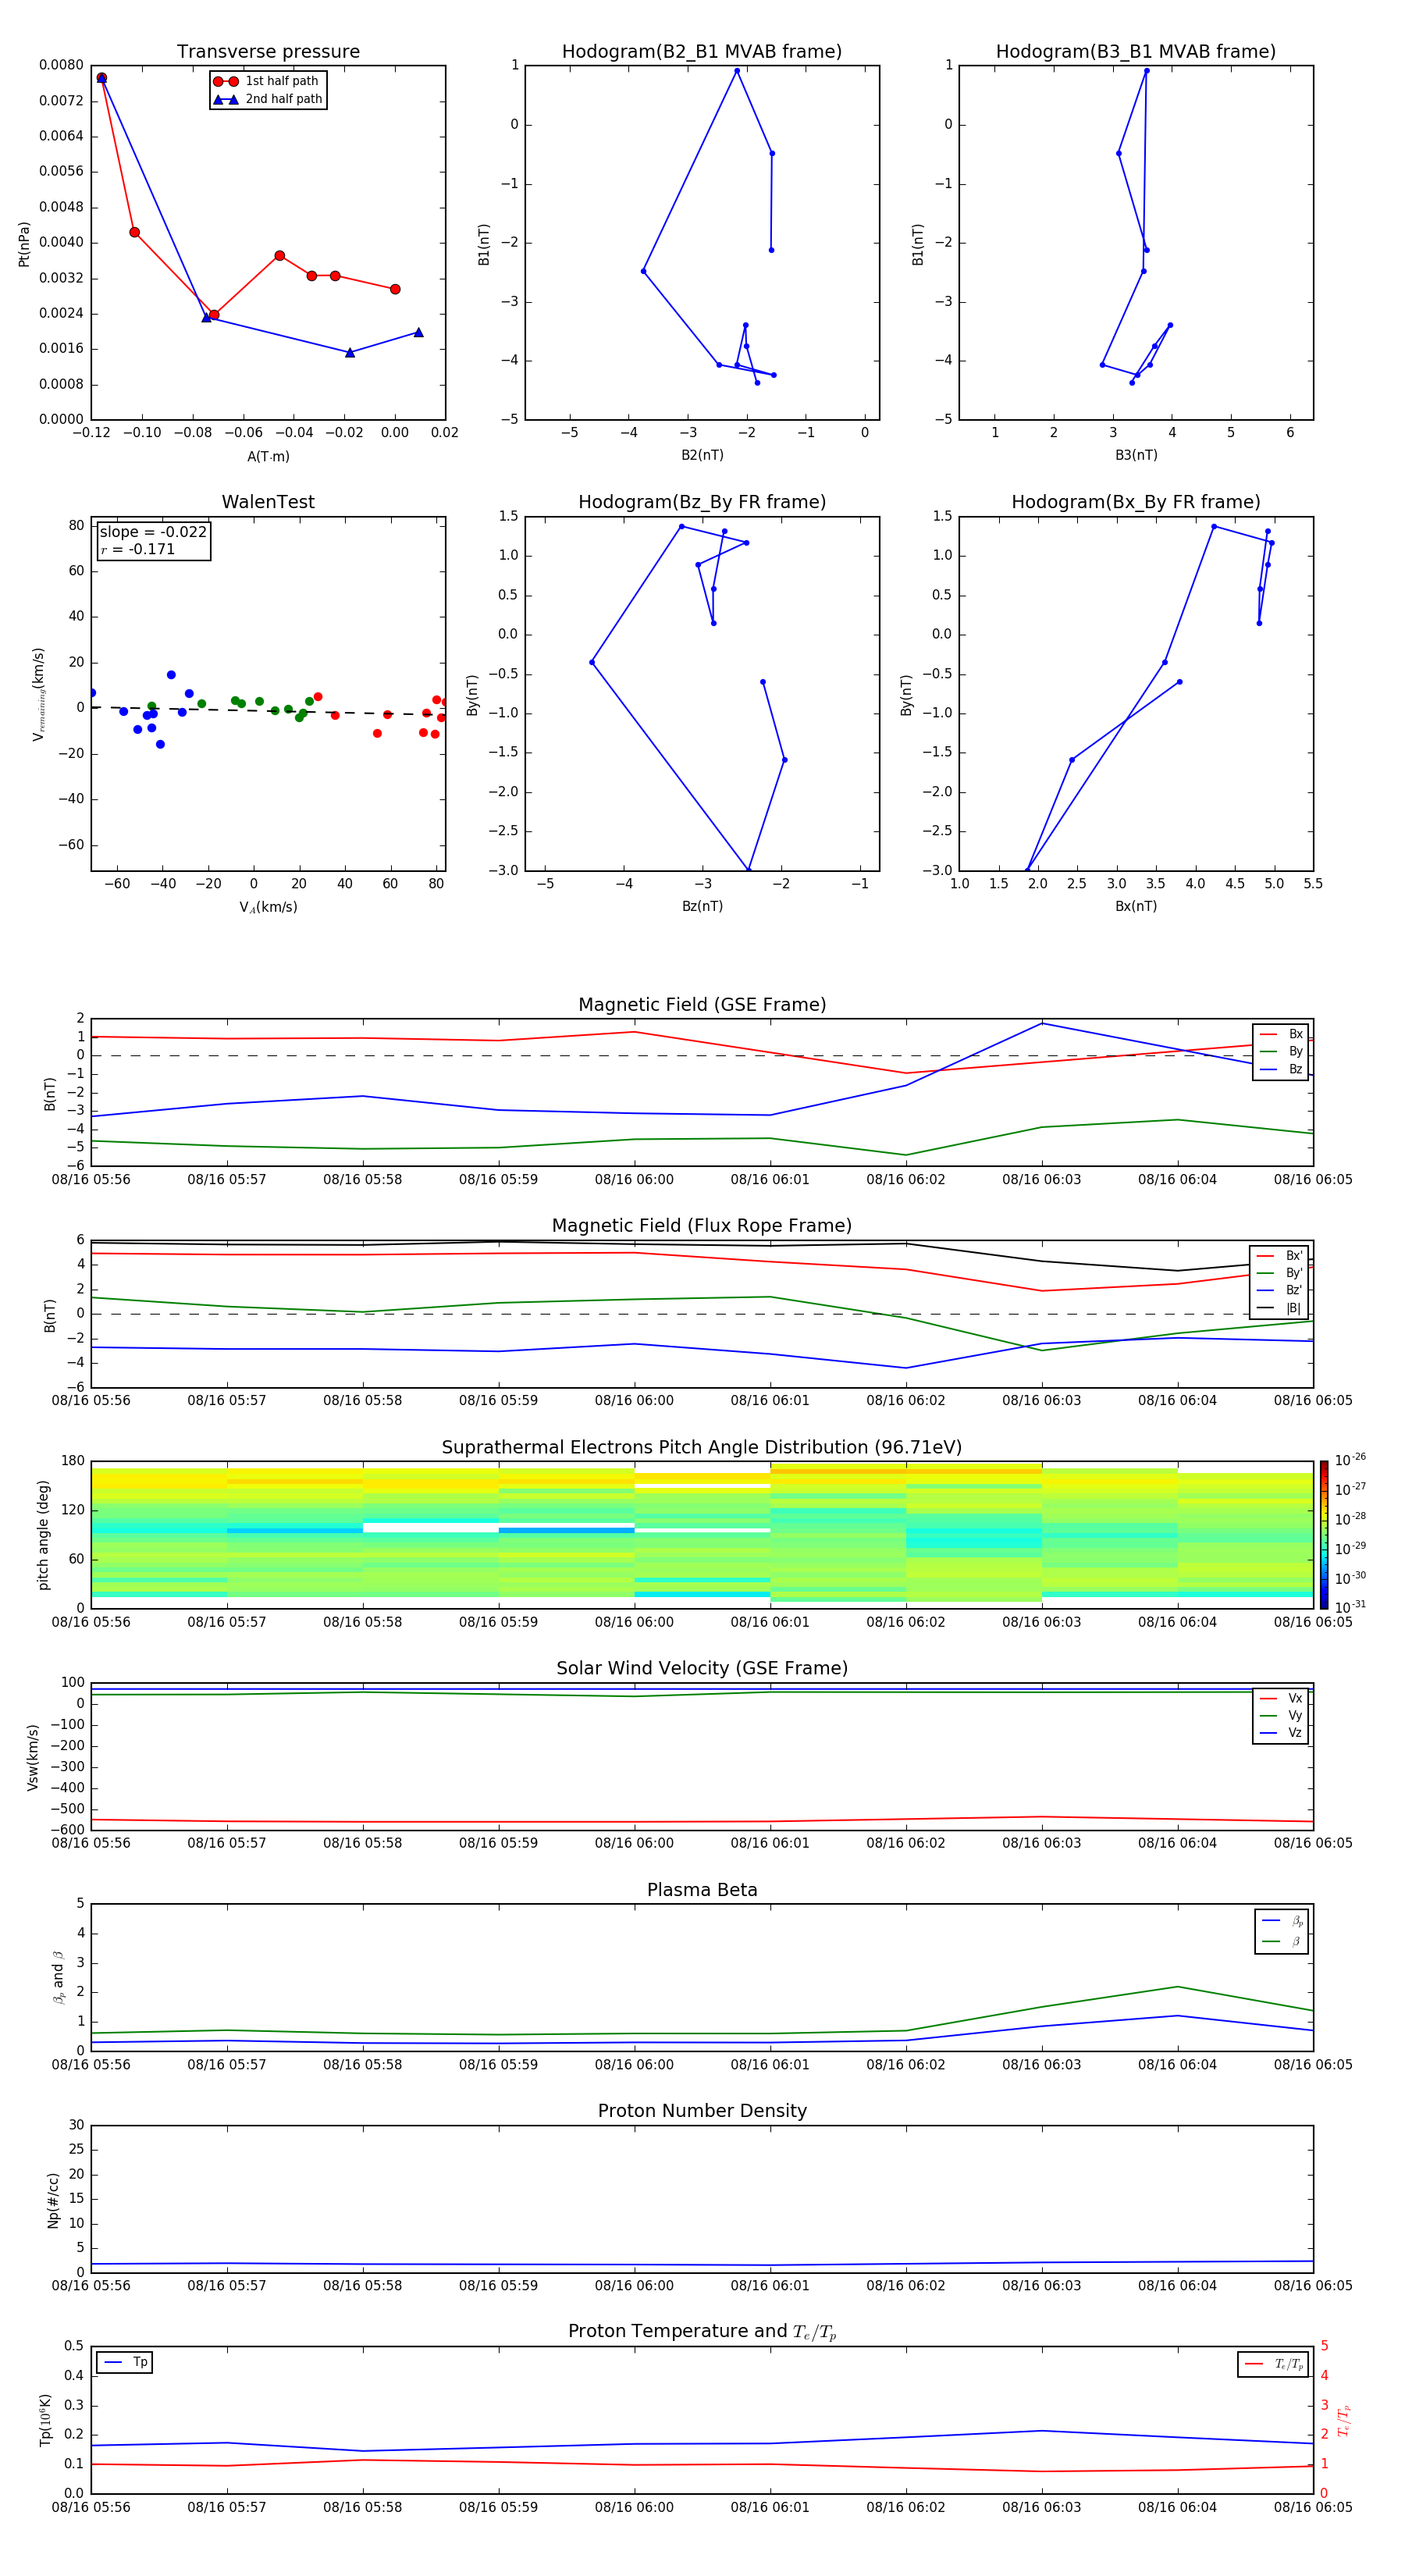The width and height of the screenshot is (1405, 2576).
Task: Click the "Hodogram(B3_B1 MVAB frame)" title
Action: coord(1136,52)
